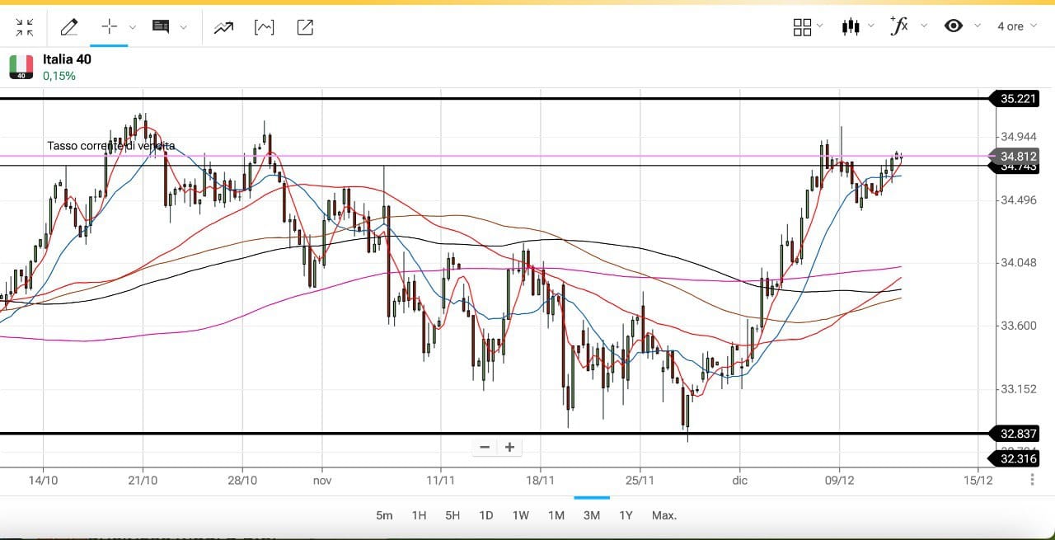
Task: Switch to the 1D range tab
Action: (486, 515)
